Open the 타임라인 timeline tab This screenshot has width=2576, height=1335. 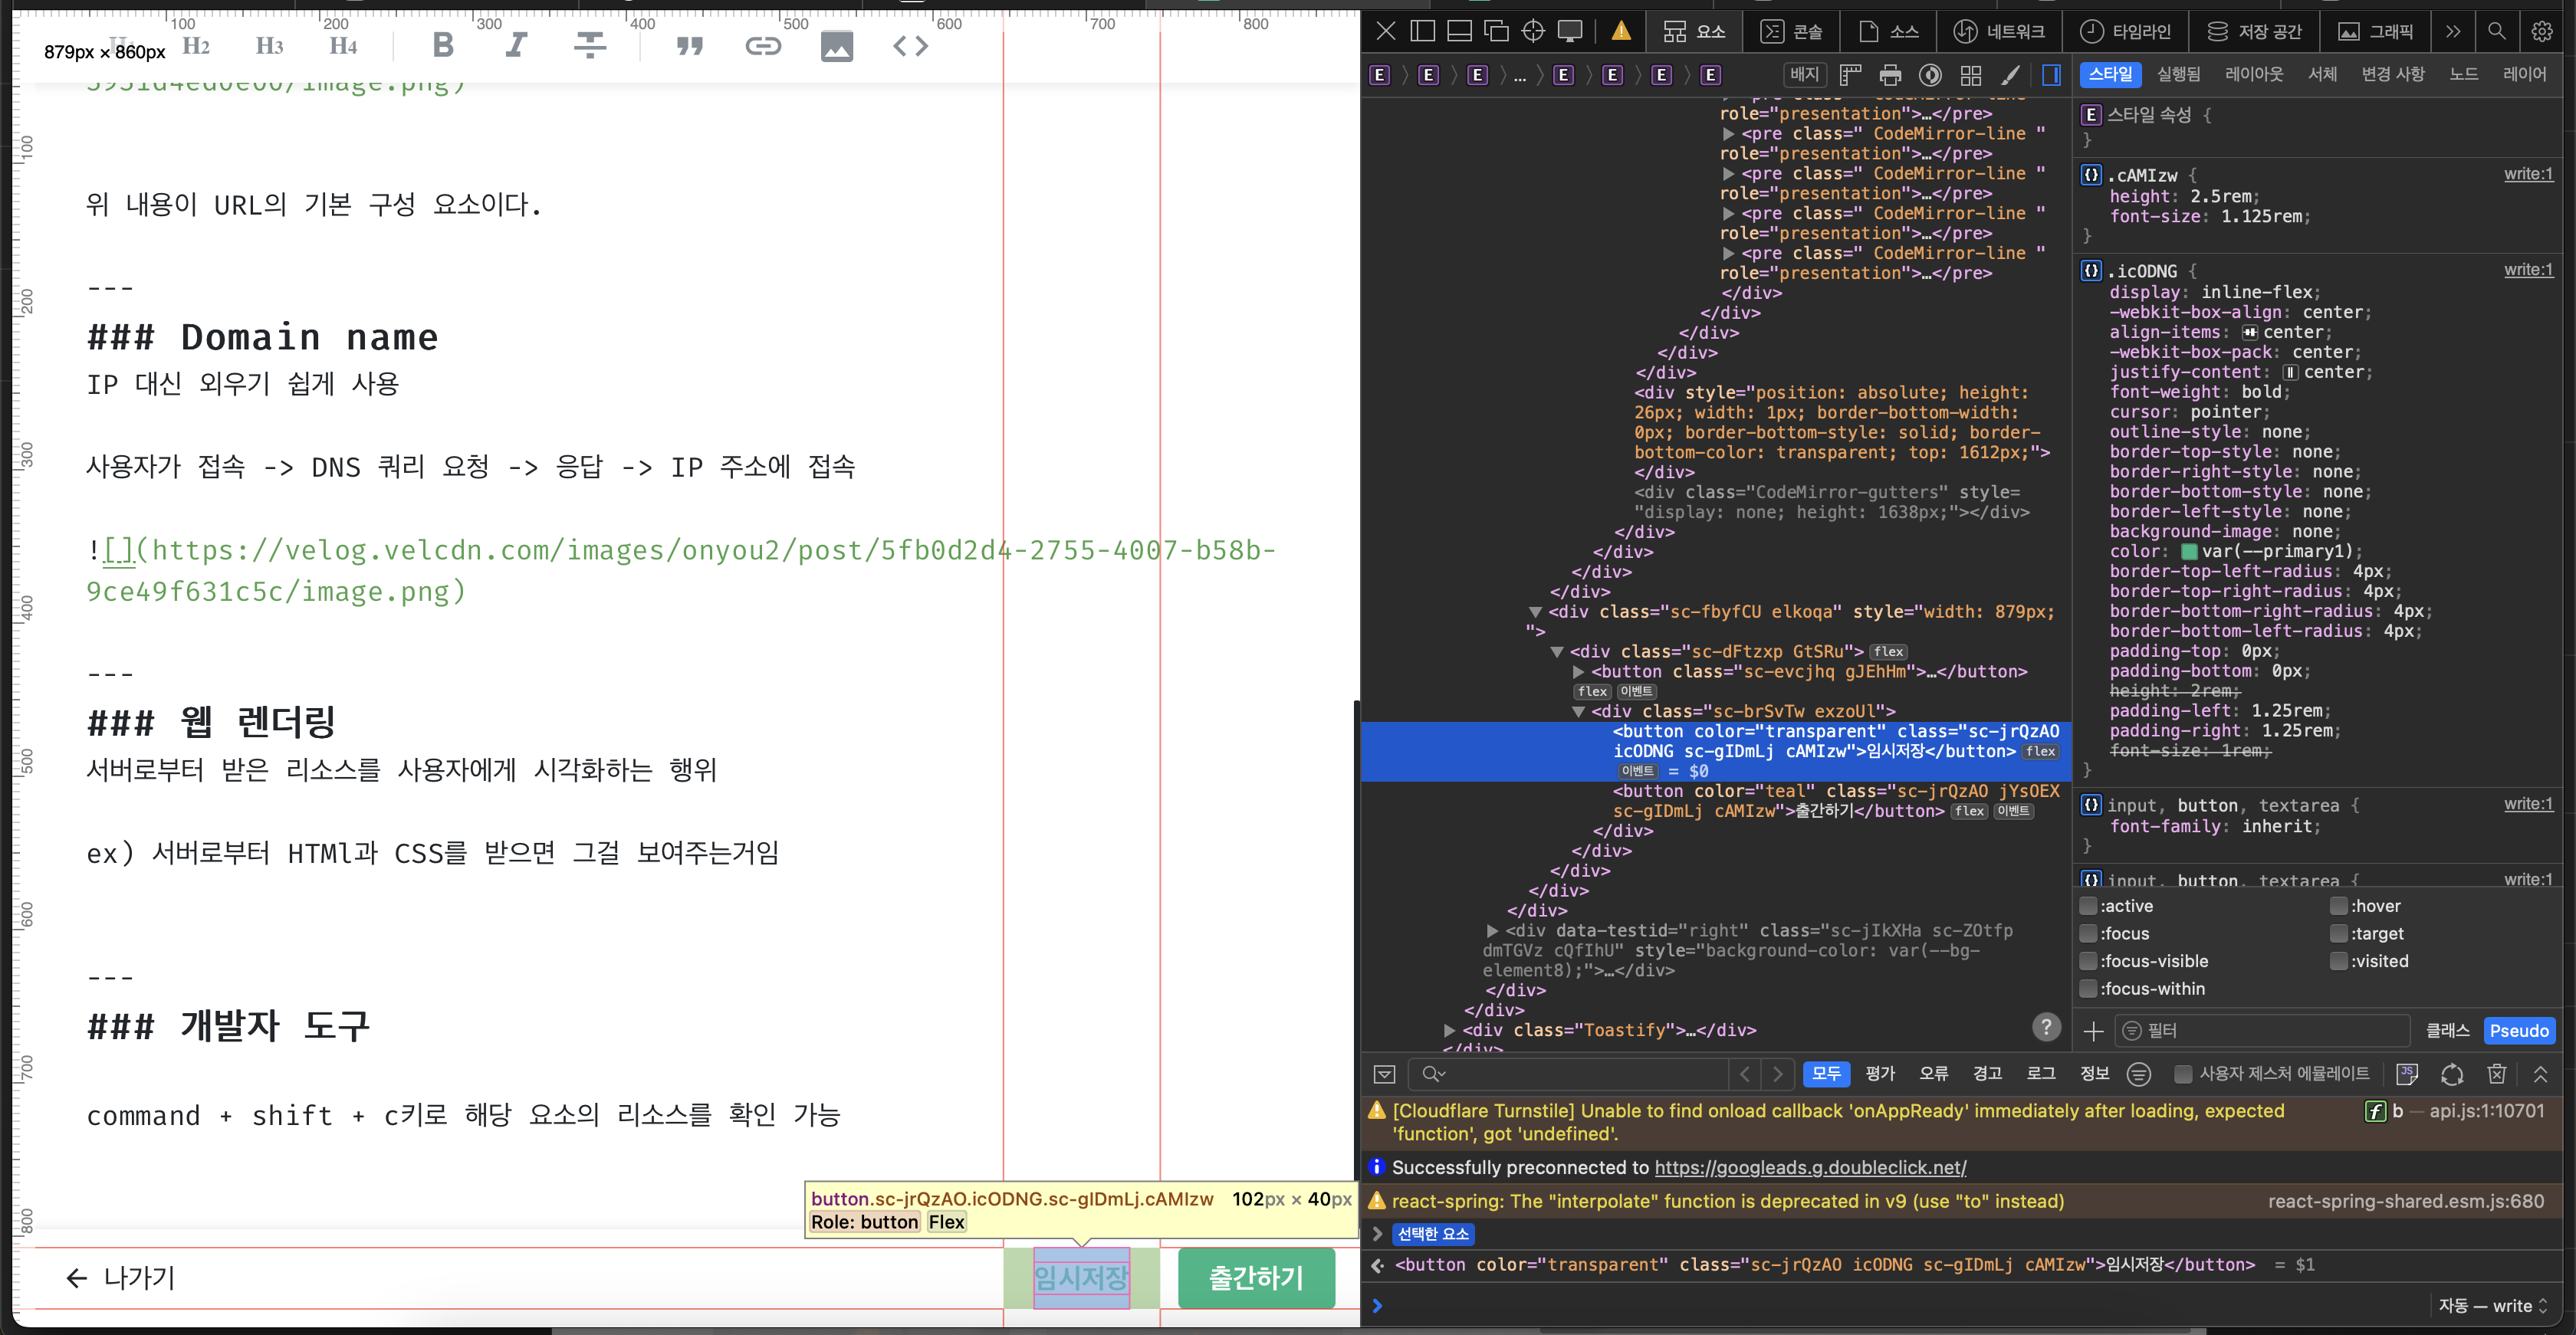[2125, 31]
